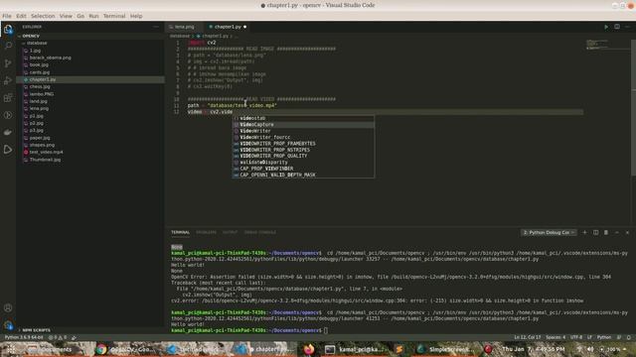This screenshot has width=636, height=357.
Task: Open SimpleScreenRecorder in the taskbar
Action: [444, 349]
